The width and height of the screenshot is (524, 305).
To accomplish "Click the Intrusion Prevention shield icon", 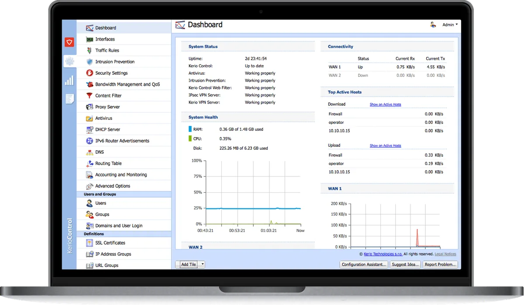I will [90, 62].
